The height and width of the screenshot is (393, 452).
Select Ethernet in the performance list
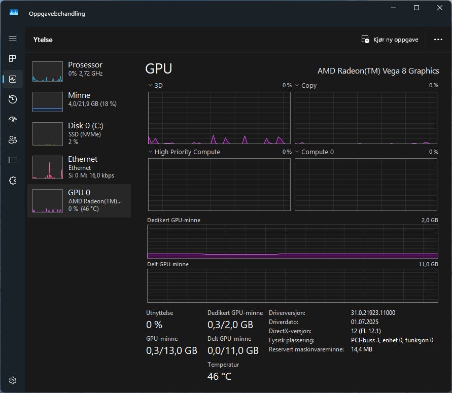(79, 167)
